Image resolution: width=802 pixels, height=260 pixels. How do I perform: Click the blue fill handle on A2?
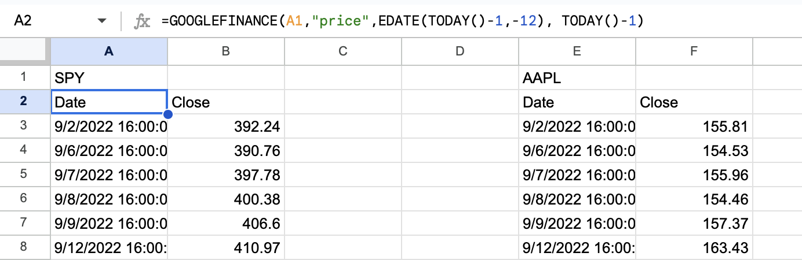tap(169, 114)
